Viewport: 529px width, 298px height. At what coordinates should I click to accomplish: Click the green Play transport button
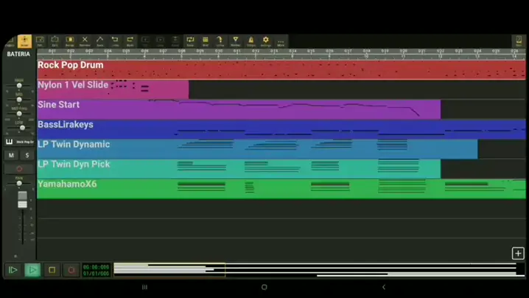[32, 270]
